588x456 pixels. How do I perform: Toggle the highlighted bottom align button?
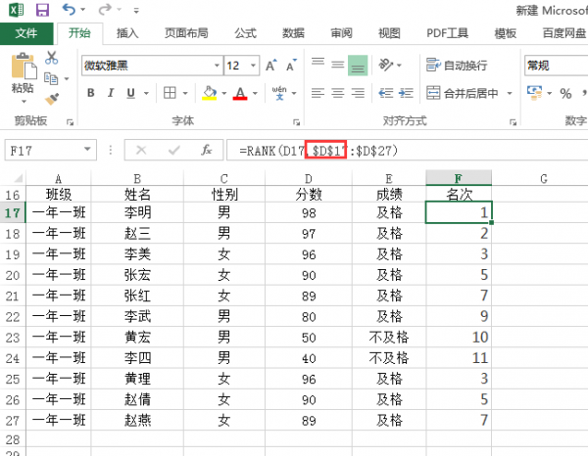click(358, 66)
